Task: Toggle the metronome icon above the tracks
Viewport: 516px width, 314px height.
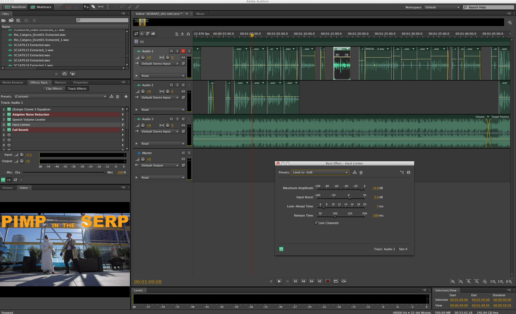Action: click(x=177, y=34)
